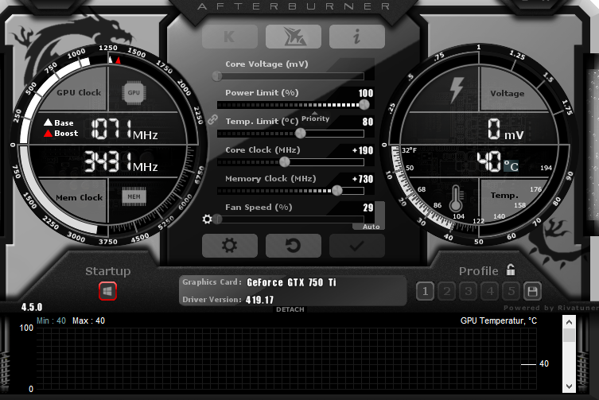Image resolution: width=599 pixels, height=400 pixels.
Task: Click the Fan Speed slider handle
Action: [217, 219]
